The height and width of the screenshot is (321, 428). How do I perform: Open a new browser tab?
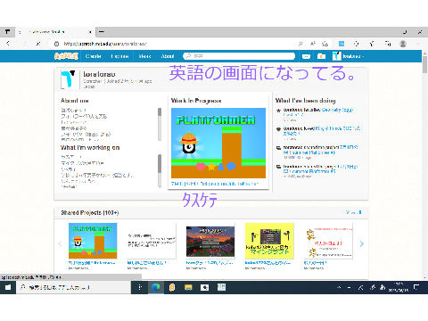102,31
